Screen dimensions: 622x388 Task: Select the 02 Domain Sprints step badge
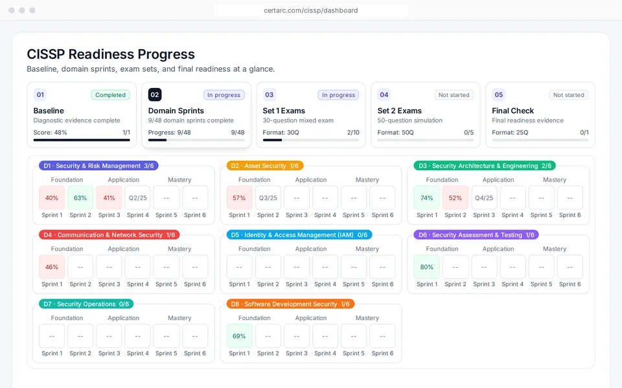pyautogui.click(x=155, y=94)
